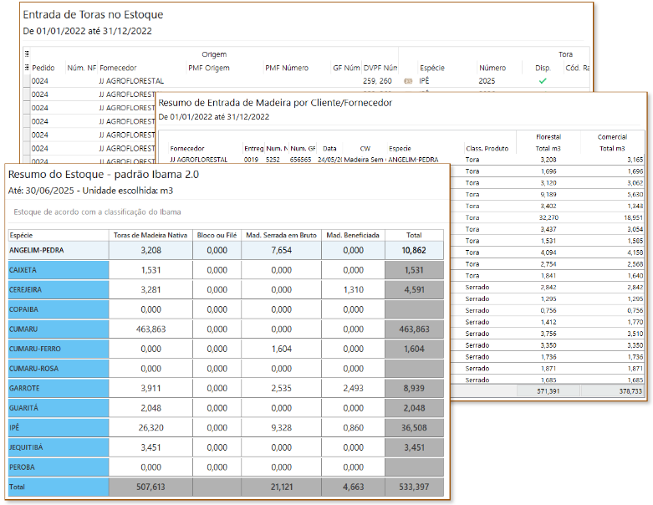
Task: Click the grand total 533,397 cell
Action: pos(416,487)
